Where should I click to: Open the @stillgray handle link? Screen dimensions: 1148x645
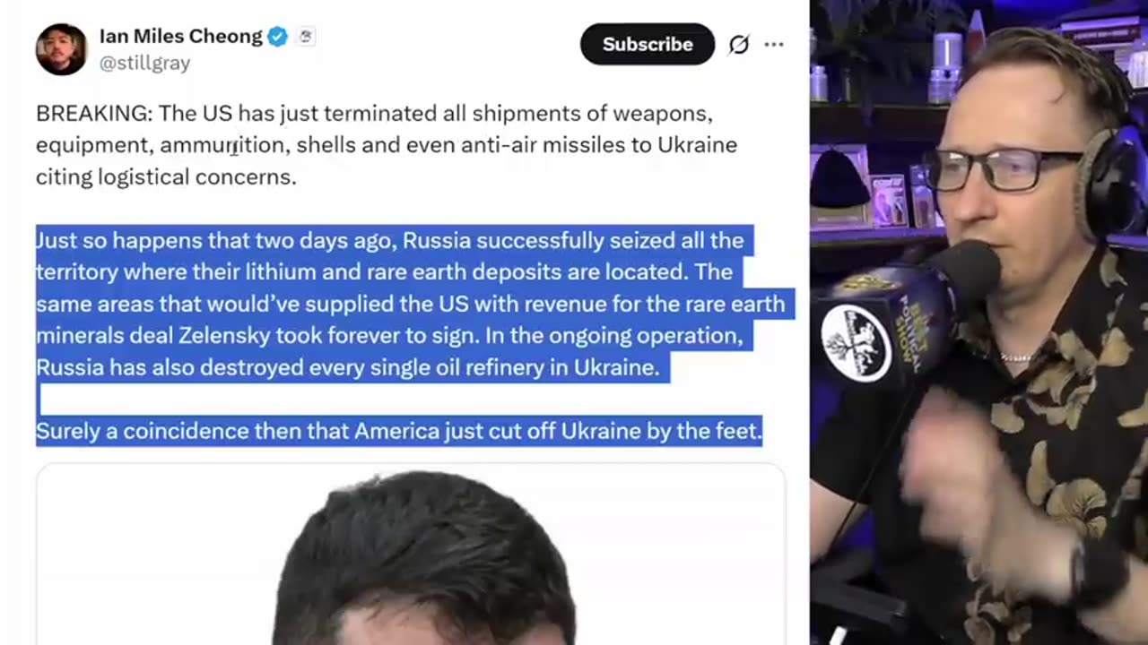[x=144, y=64]
